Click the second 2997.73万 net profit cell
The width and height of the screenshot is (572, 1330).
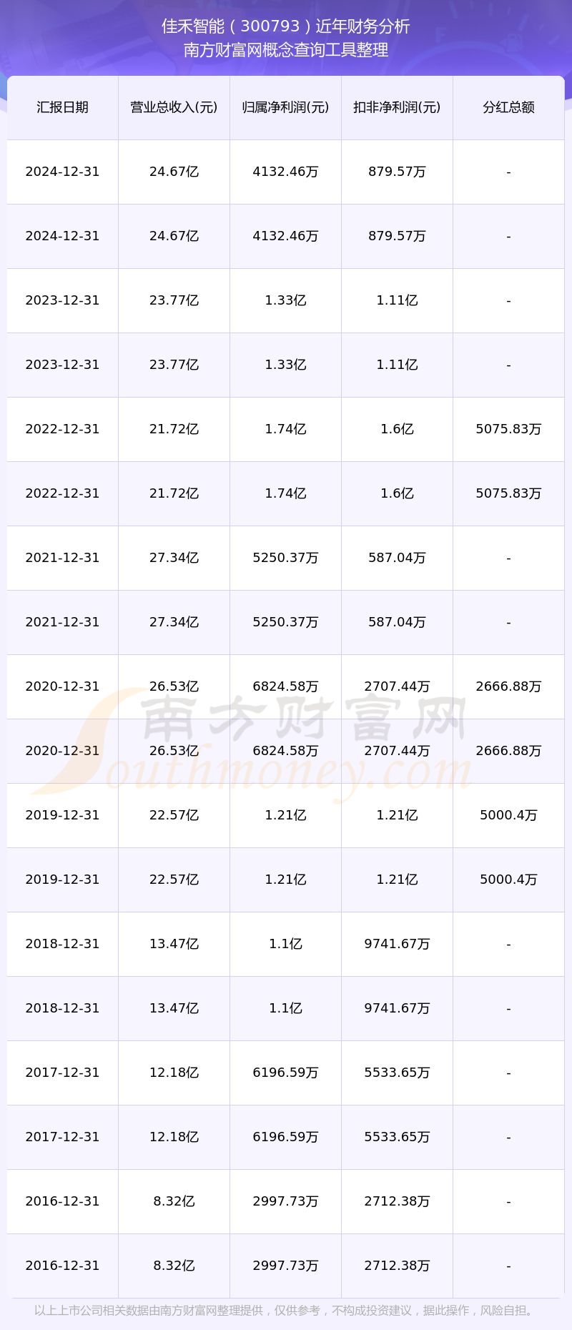click(x=285, y=1266)
